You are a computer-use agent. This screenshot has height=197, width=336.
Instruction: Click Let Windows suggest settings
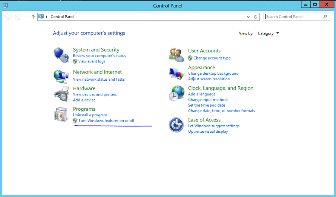click(x=214, y=126)
